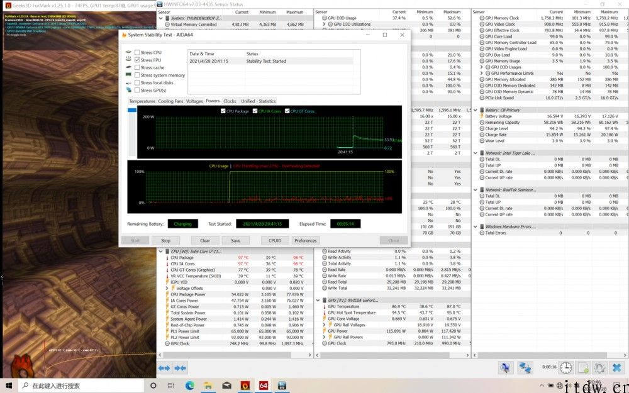Click the HWiNFO remote network monitor icon

point(506,367)
